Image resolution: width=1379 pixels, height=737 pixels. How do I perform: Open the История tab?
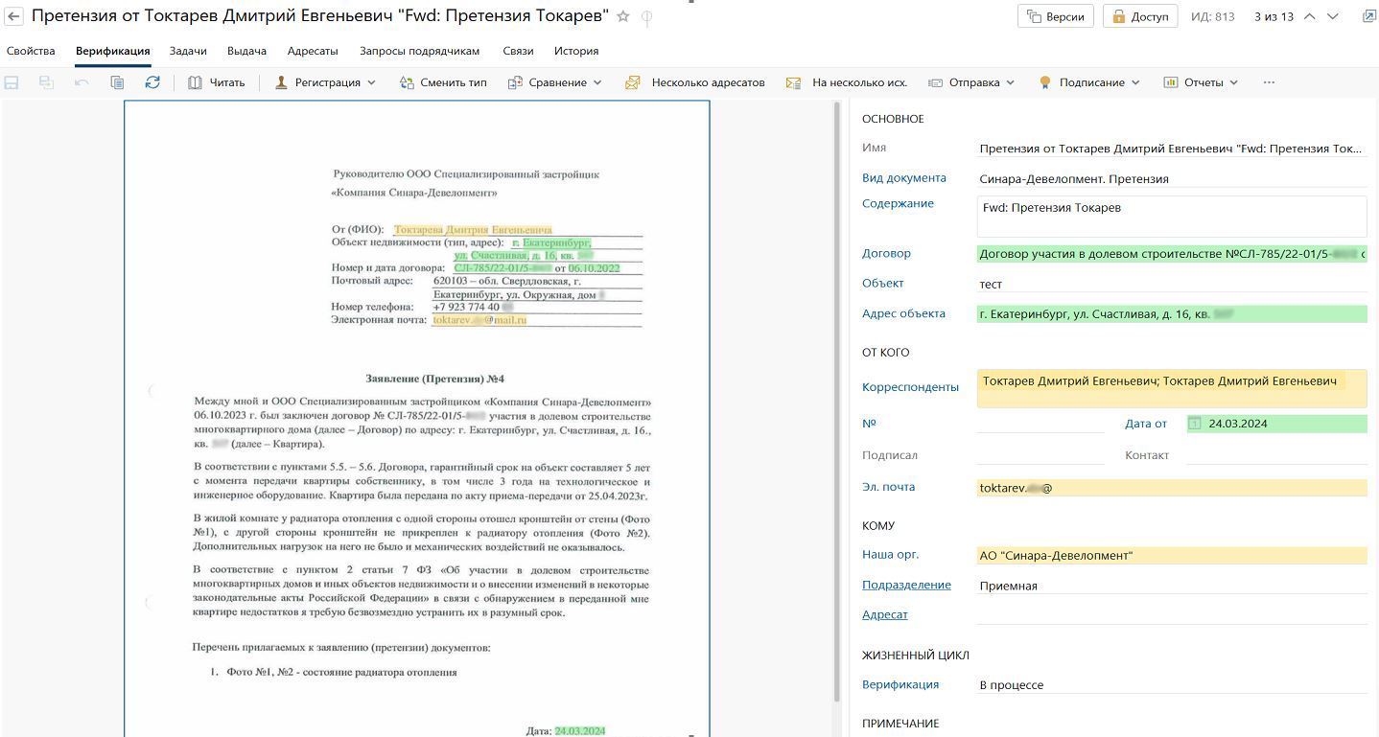pyautogui.click(x=575, y=51)
